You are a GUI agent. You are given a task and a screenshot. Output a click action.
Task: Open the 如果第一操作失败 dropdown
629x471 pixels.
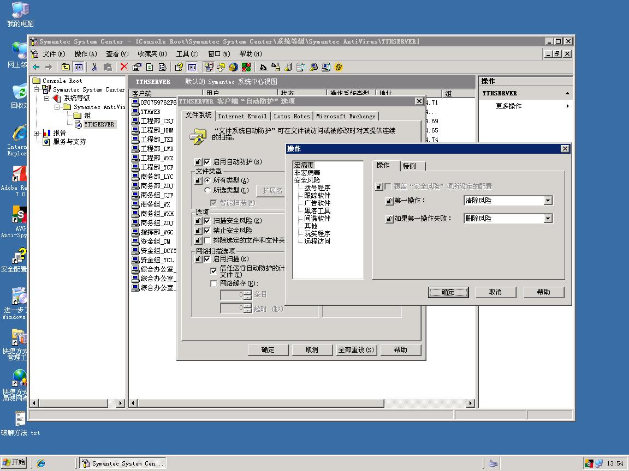point(548,219)
